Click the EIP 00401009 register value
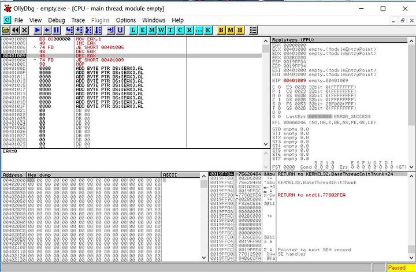 point(294,80)
